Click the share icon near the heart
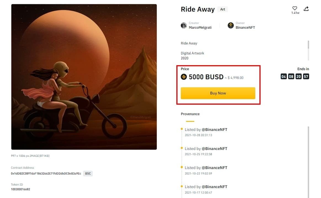Screen dimensions: 321x198 306,8
